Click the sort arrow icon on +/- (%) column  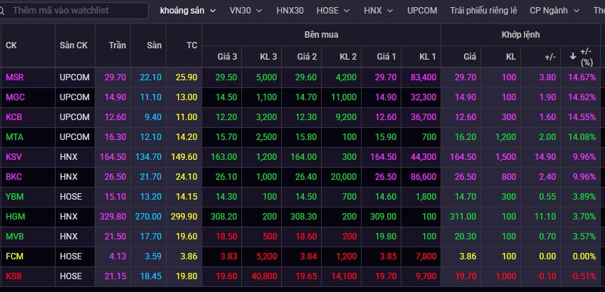tap(573, 56)
